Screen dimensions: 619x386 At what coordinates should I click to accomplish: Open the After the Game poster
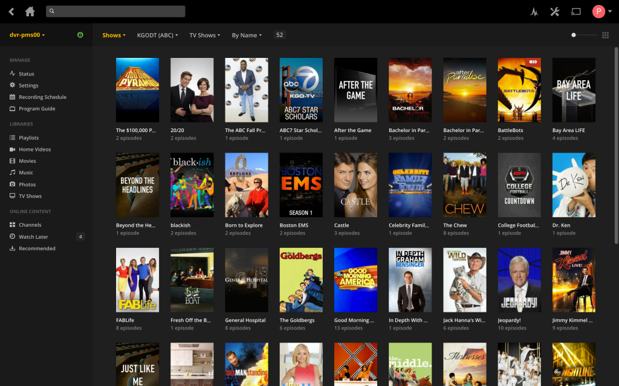[355, 90]
